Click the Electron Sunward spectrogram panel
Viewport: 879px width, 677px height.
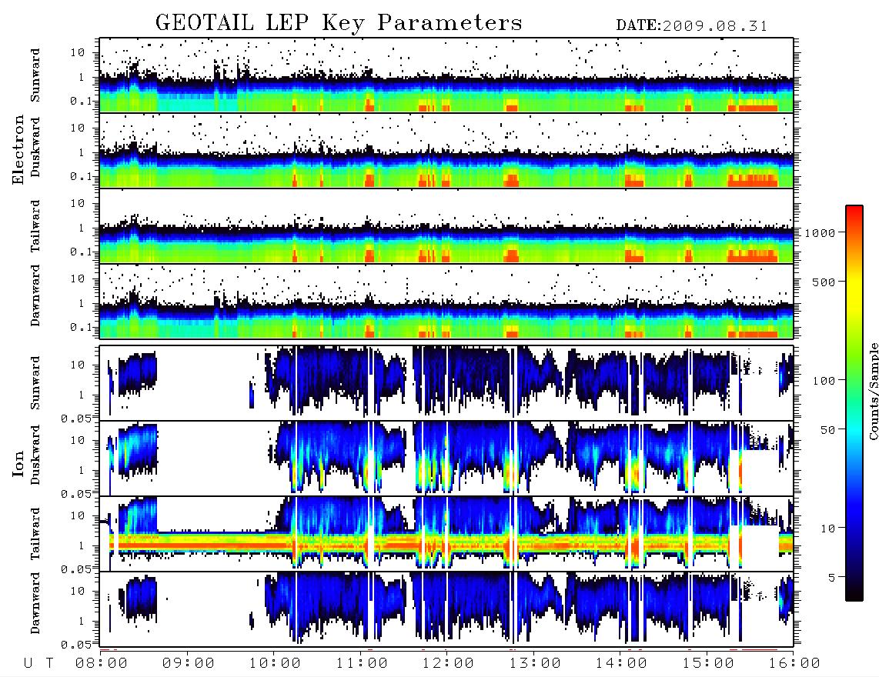coord(446,75)
